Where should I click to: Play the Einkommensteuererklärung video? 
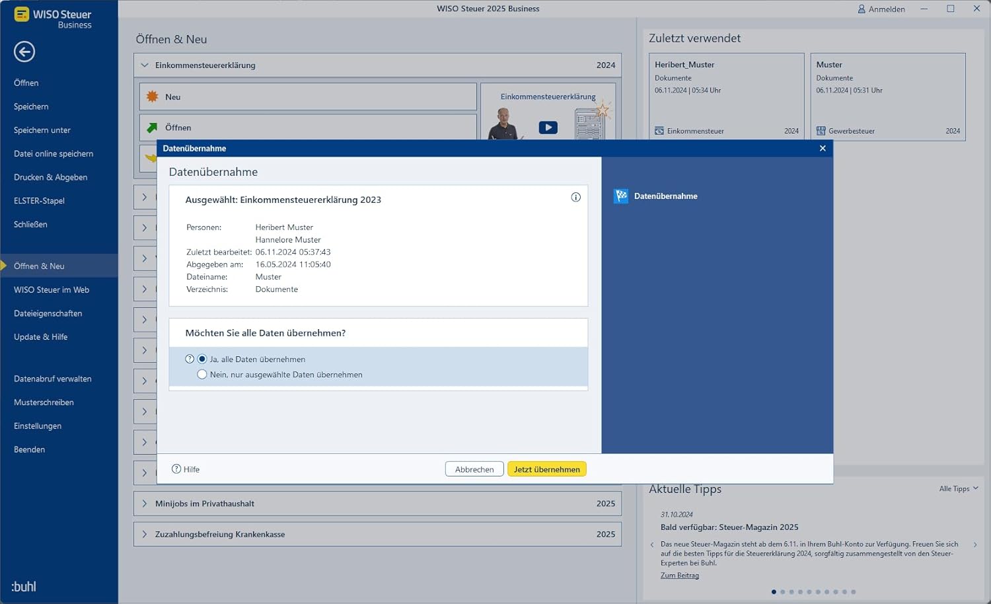548,128
